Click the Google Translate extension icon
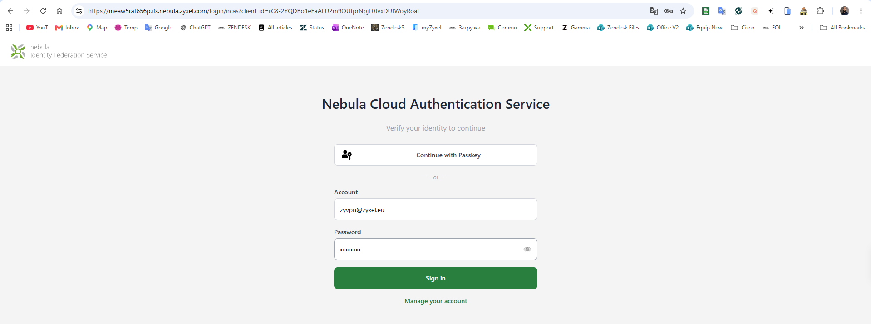This screenshot has height=324, width=871. point(722,11)
